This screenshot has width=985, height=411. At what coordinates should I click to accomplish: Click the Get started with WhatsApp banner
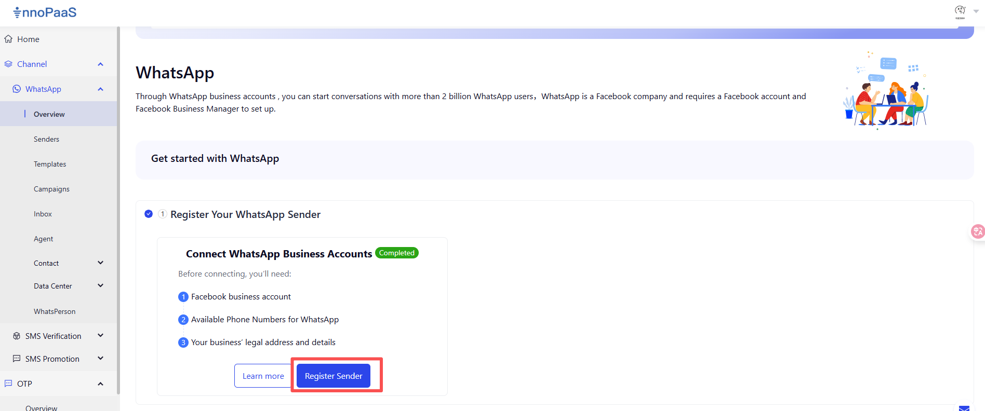click(555, 160)
